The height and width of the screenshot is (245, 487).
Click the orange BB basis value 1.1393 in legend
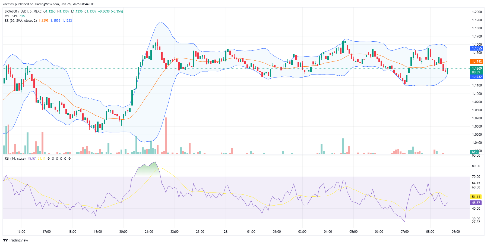(44, 21)
